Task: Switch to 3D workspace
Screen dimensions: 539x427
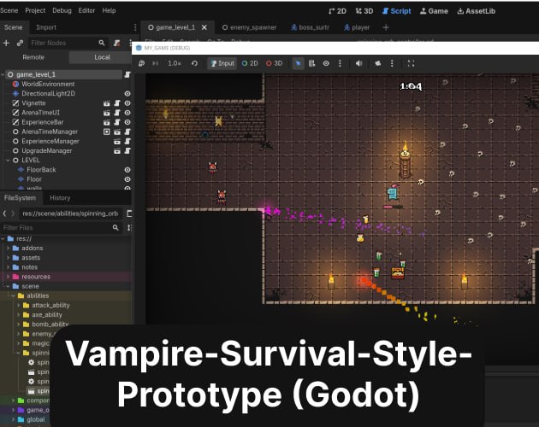Action: (x=364, y=11)
